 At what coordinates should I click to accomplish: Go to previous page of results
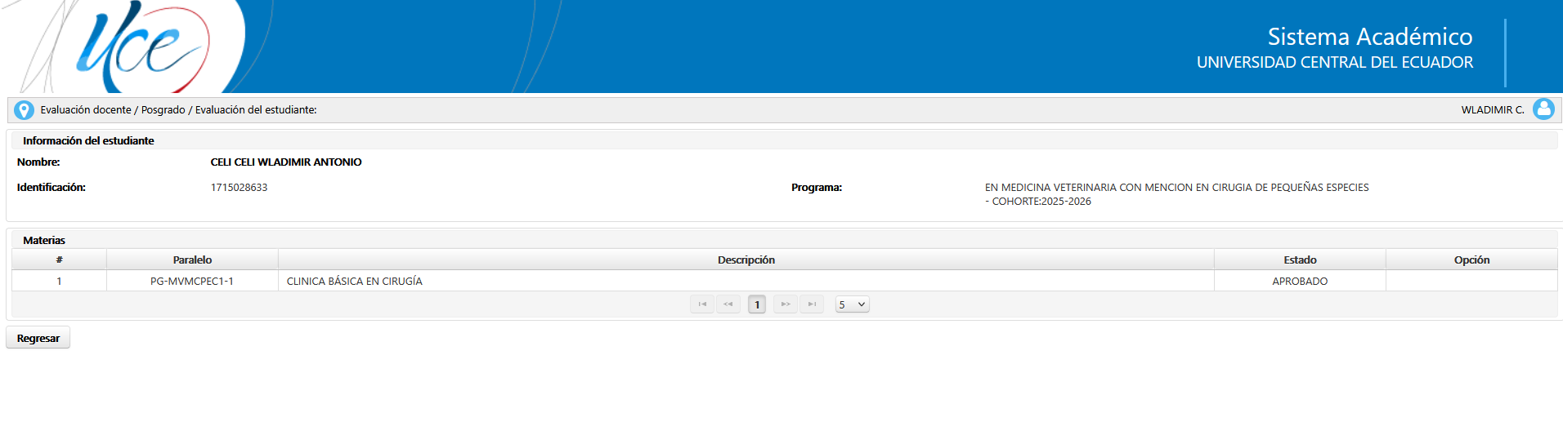tap(728, 304)
